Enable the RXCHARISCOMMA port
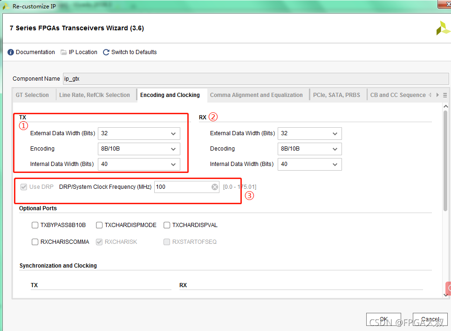This screenshot has width=451, height=331. click(35, 242)
